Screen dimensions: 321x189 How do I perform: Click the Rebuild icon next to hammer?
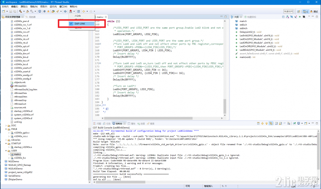(x=27, y=11)
